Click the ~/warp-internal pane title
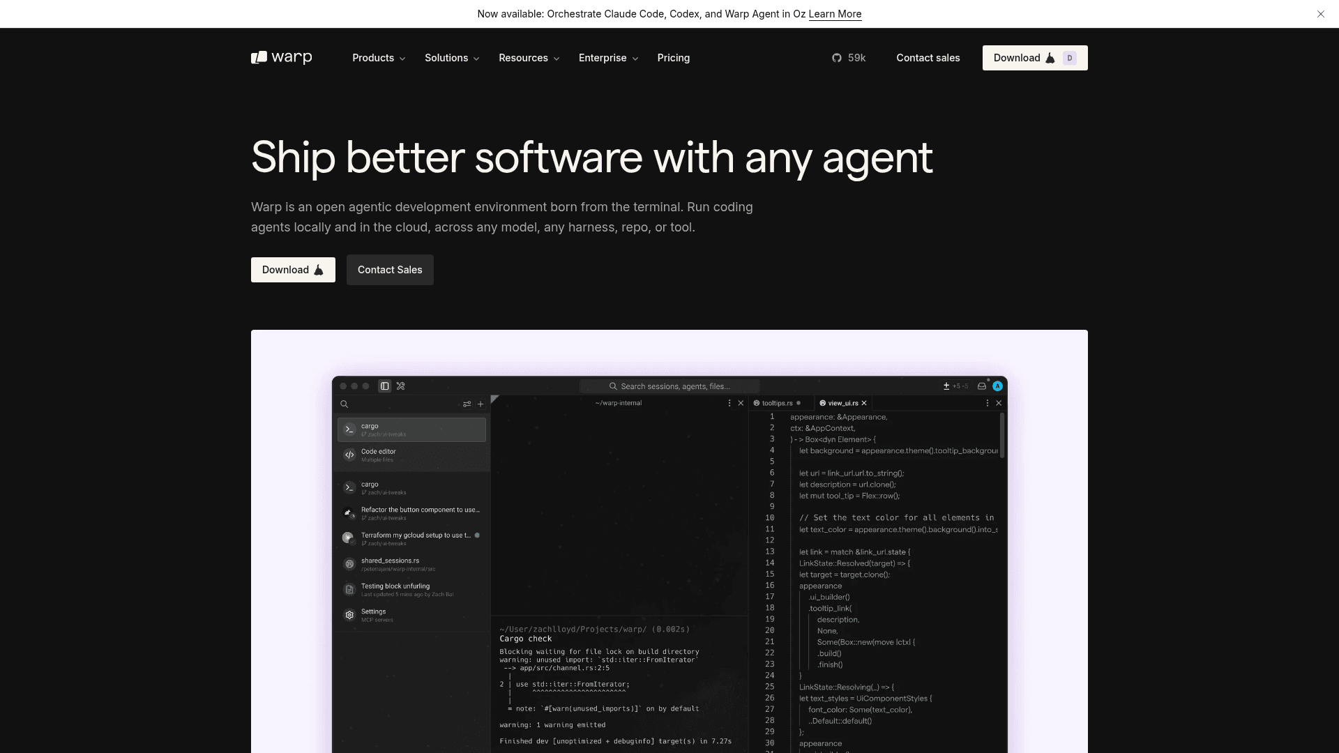 click(x=619, y=403)
